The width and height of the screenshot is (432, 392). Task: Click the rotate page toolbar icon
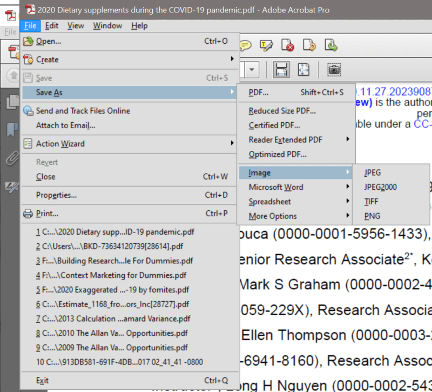tap(309, 45)
